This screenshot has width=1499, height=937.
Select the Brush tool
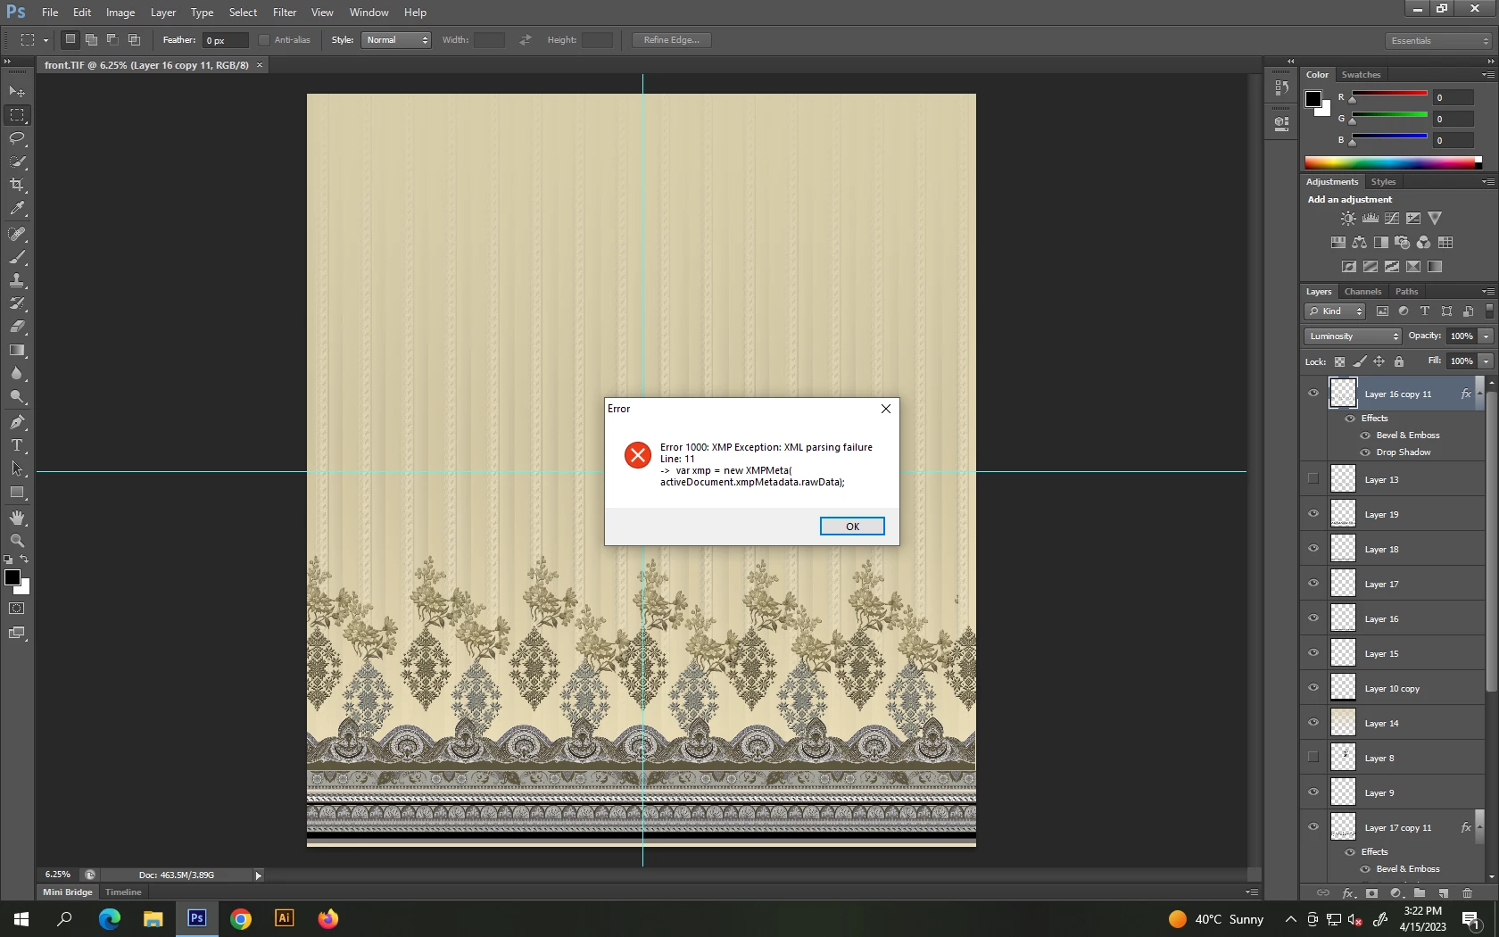click(x=17, y=257)
